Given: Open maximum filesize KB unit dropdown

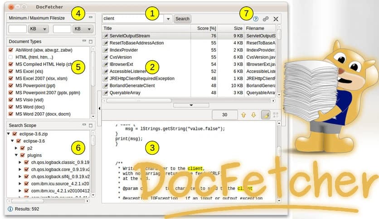Looking at the screenshot, I should [x=83, y=29].
